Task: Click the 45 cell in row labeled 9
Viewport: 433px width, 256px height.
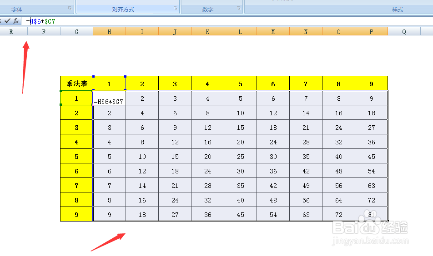Action: pyautogui.click(x=240, y=214)
